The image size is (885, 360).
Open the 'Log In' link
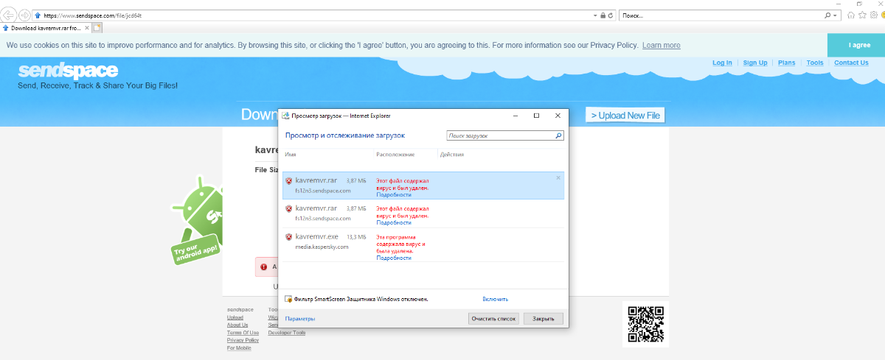pos(722,63)
